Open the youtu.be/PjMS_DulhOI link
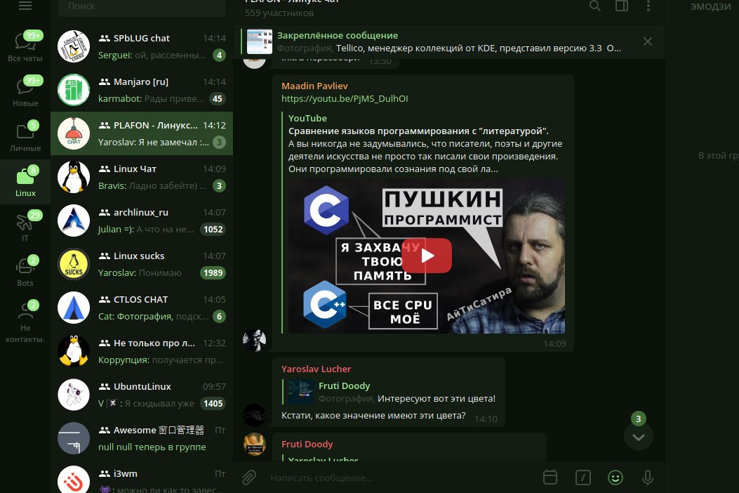Viewport: 739px width, 493px height. tap(345, 98)
